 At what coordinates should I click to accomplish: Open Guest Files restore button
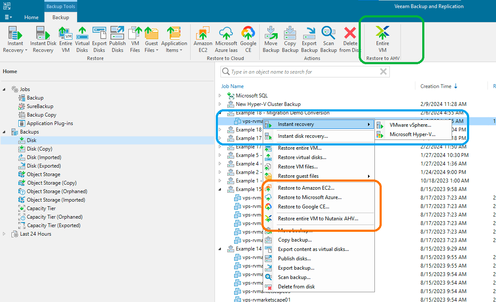coord(151,39)
